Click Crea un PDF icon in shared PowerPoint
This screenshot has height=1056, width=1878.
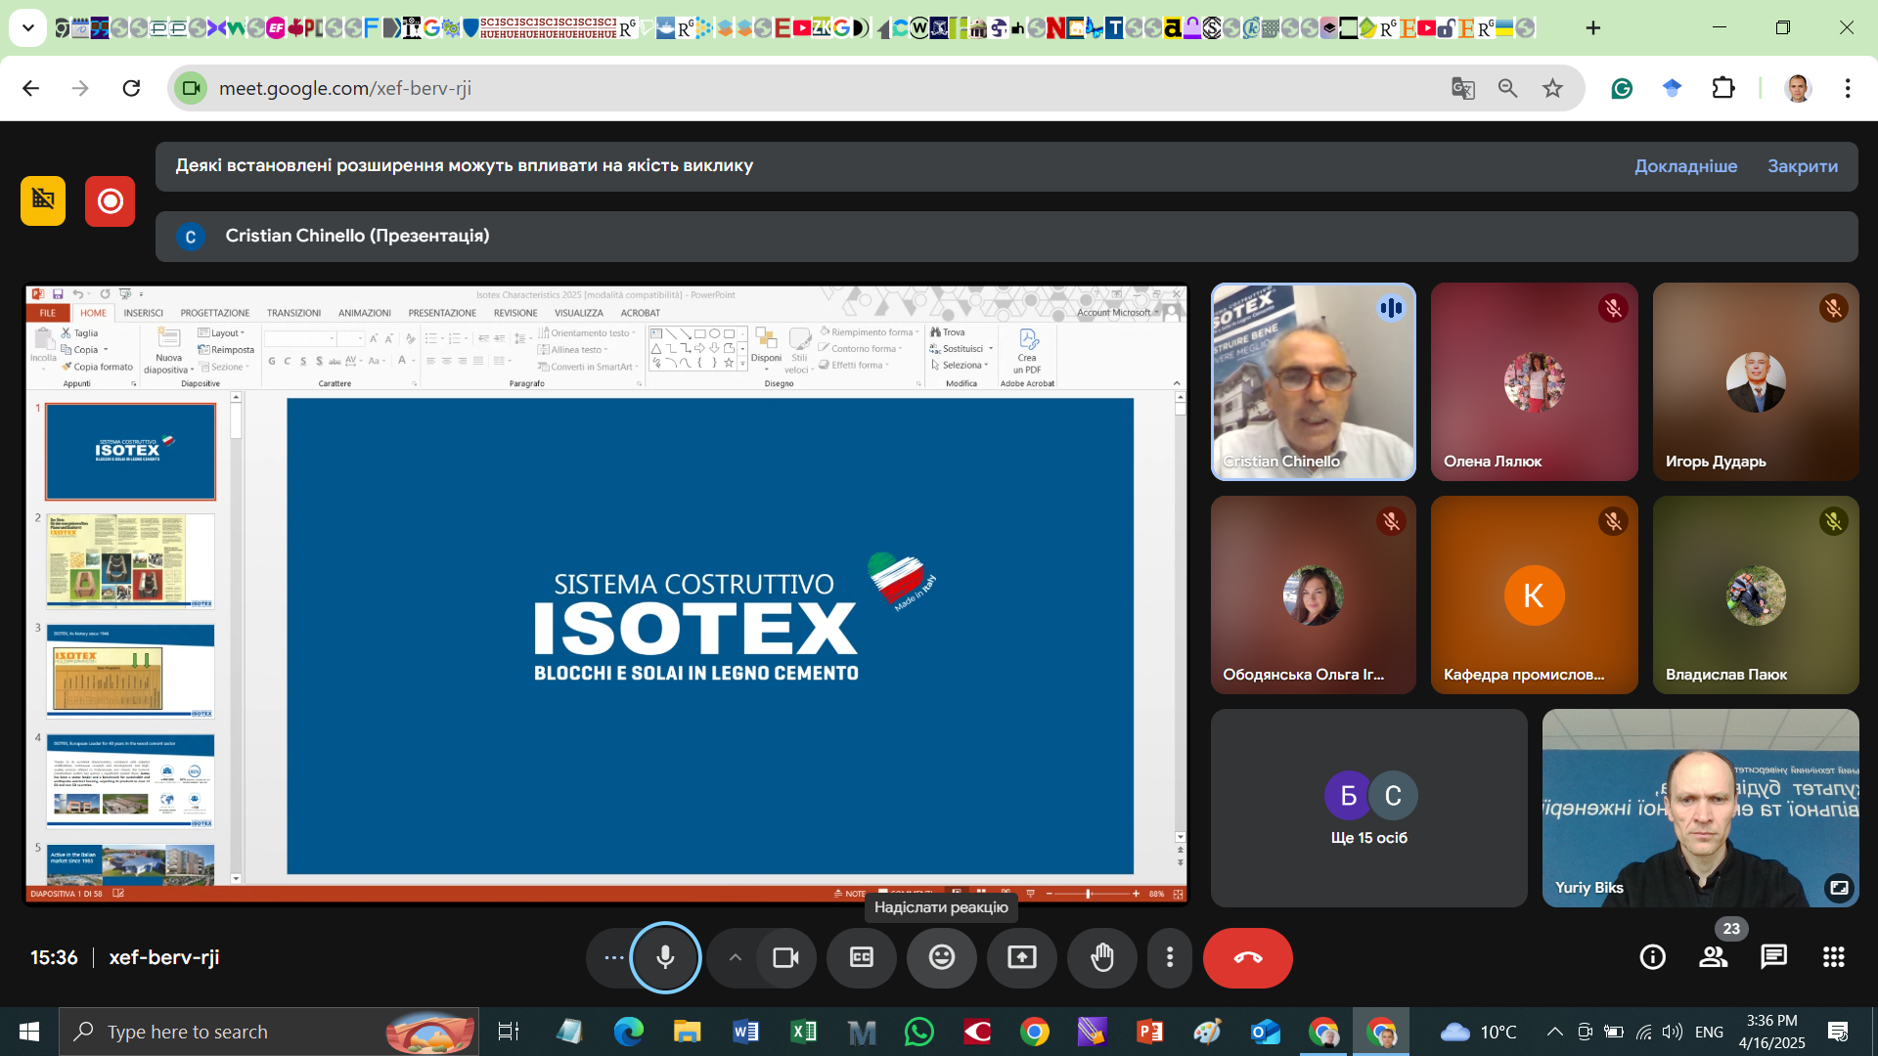(x=1027, y=350)
